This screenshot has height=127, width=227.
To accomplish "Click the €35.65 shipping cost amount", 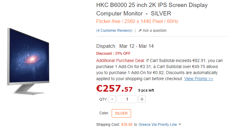I will 127,124.
